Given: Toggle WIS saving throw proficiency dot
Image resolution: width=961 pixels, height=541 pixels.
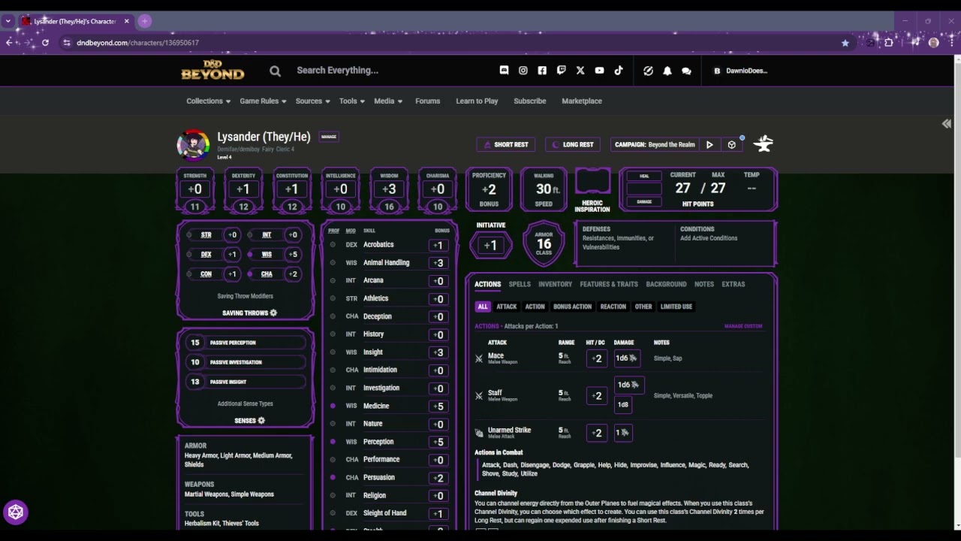Looking at the screenshot, I should click(250, 255).
